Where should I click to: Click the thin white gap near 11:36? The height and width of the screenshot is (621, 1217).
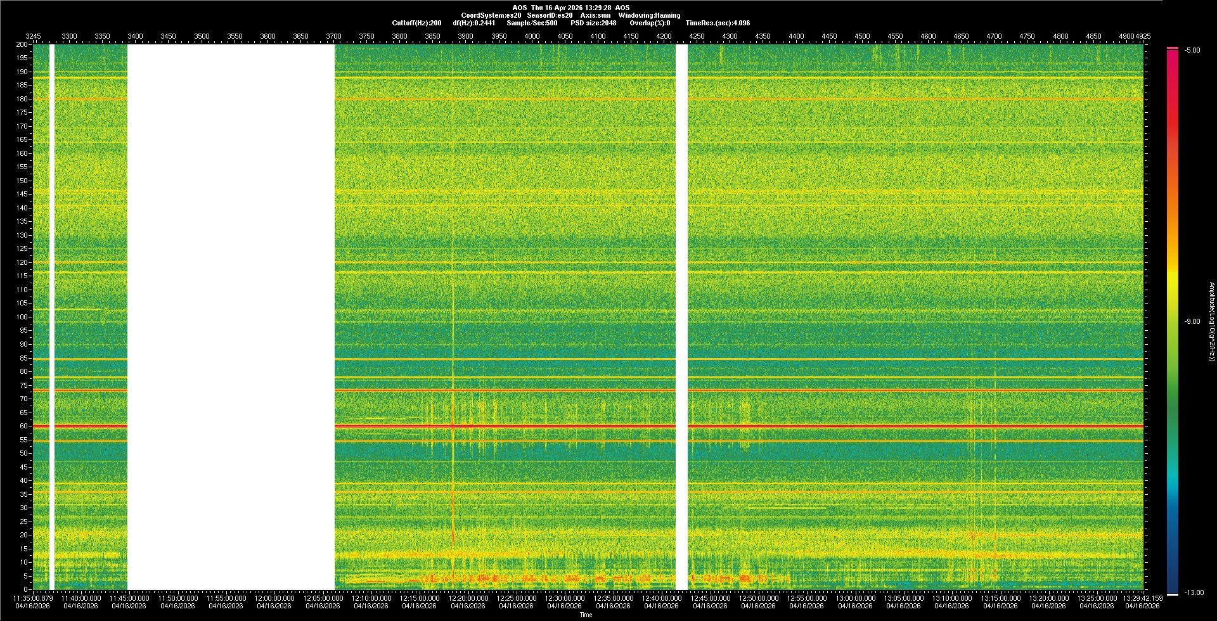(x=52, y=317)
